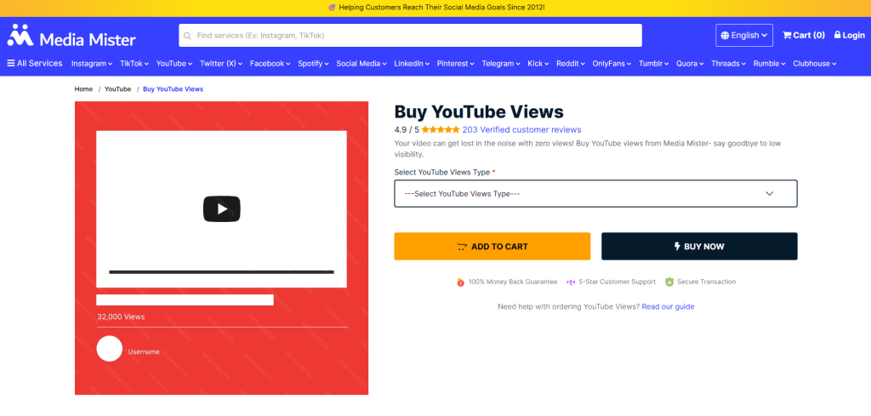Click the video progress bar on the mockup
This screenshot has height=416, width=871.
221,272
